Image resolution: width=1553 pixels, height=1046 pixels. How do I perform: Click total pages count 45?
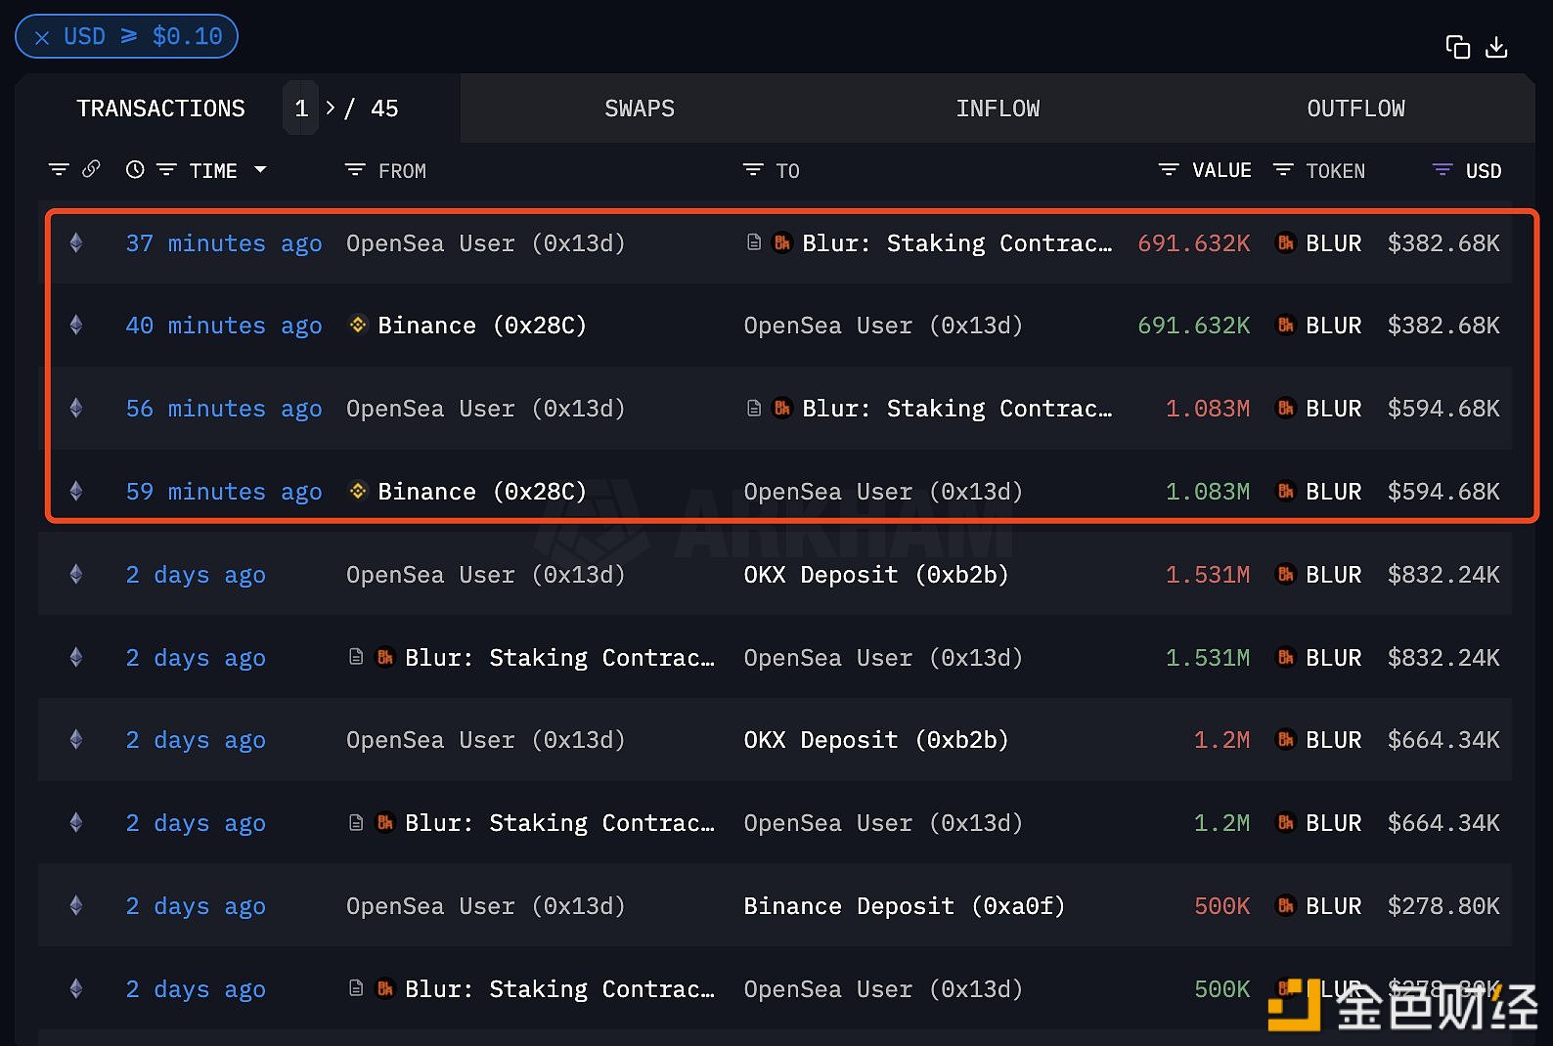tap(384, 109)
